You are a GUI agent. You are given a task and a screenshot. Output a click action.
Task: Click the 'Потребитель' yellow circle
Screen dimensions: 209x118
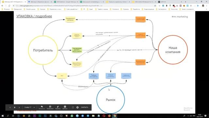coord(43,50)
